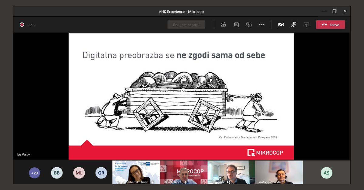364x190 pixels.
Task: Unmute the microphone
Action: [293, 25]
